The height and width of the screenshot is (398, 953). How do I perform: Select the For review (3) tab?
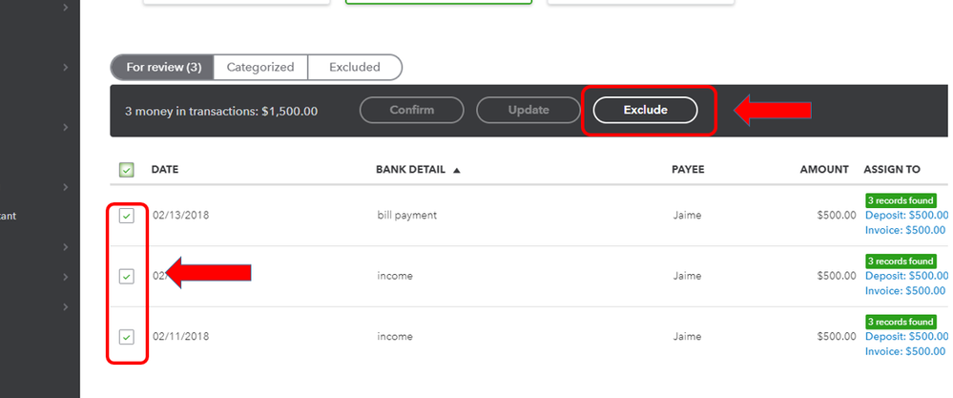161,68
